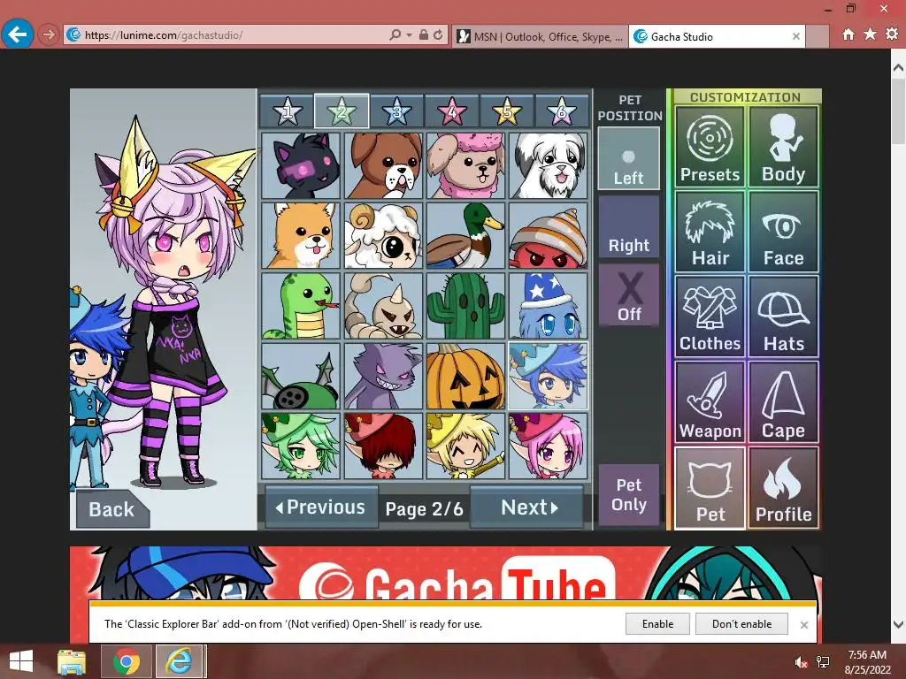Close the Gacha Studio browser tab
The height and width of the screenshot is (679, 906).
(x=795, y=36)
